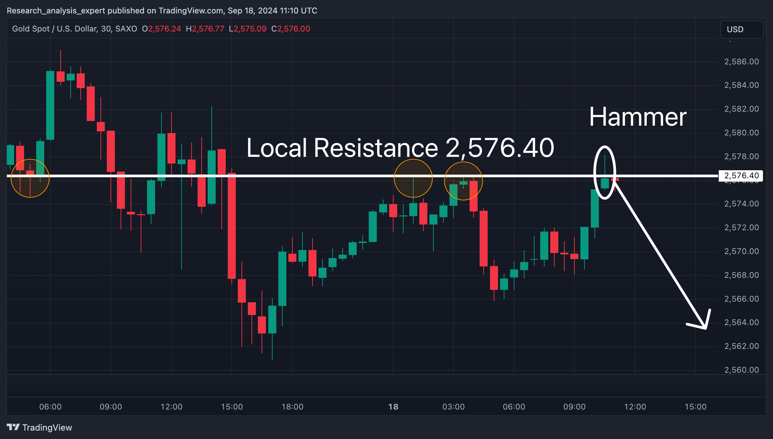Click the 2,570.00 price axis label
The width and height of the screenshot is (773, 439).
742,251
